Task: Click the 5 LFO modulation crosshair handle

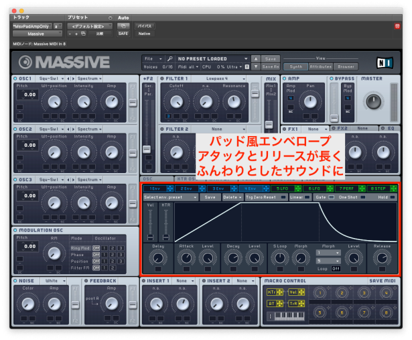Action: point(297,188)
